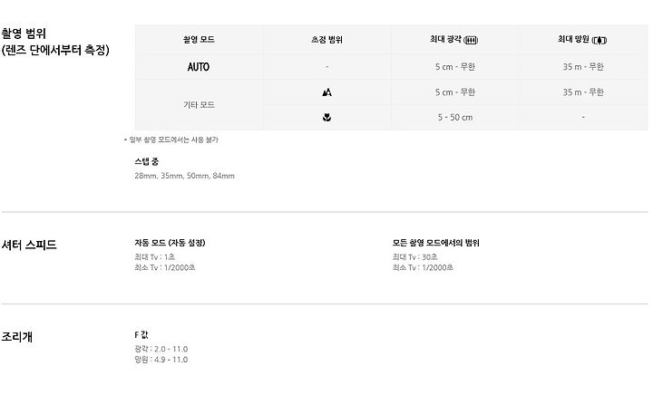Click the AUTO row 5 cm wide-angle cell
Viewport: 653px width, 395px height.
[x=454, y=67]
